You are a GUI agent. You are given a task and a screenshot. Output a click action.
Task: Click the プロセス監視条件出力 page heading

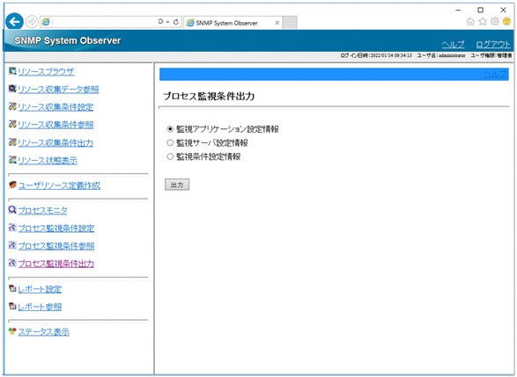[x=209, y=97]
